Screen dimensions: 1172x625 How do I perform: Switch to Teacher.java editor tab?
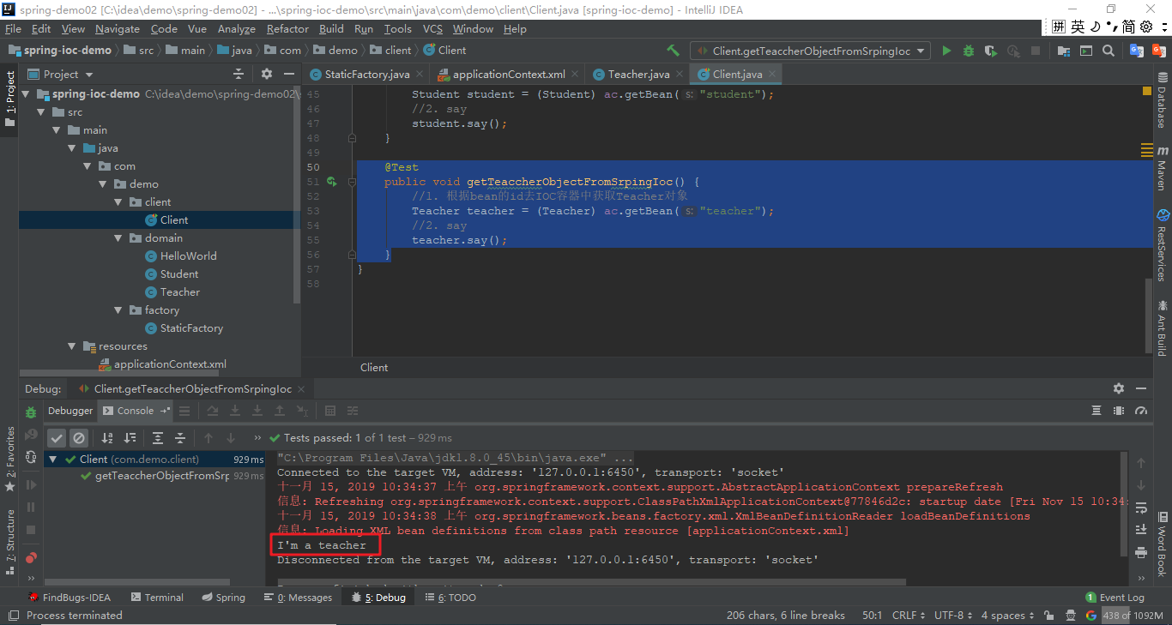click(x=638, y=75)
